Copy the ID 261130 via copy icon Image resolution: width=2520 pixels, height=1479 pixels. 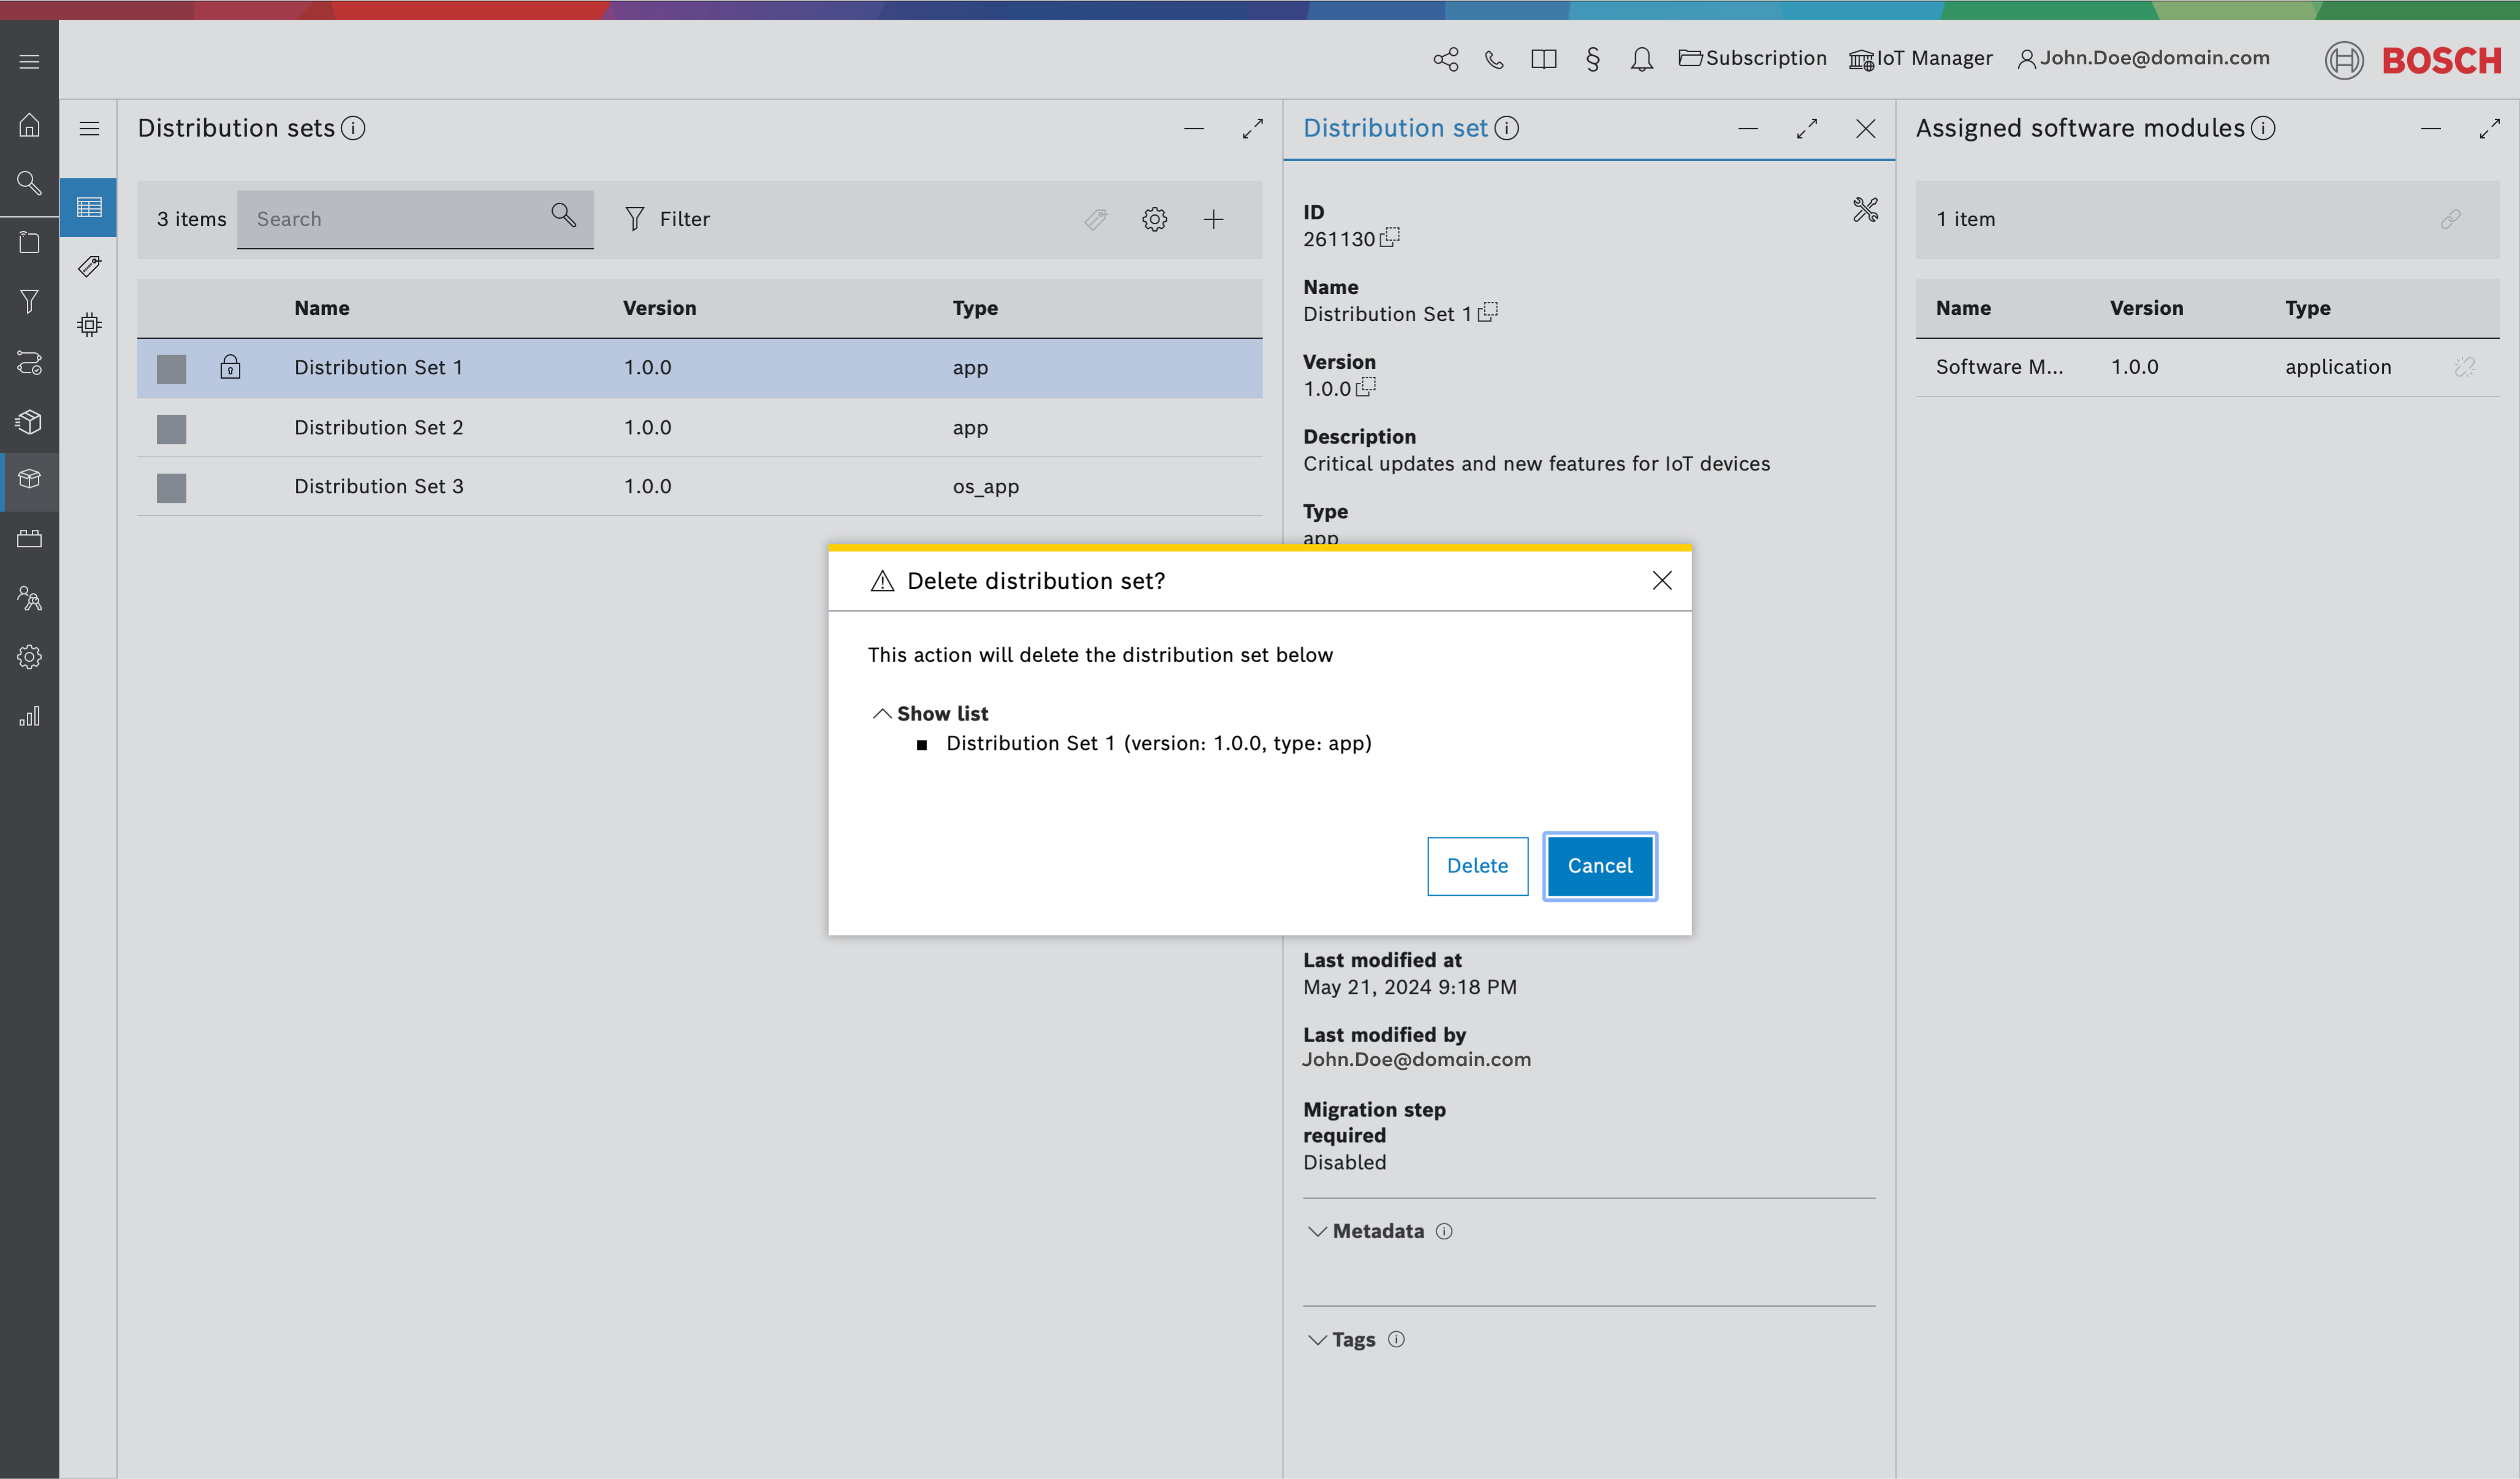pos(1390,238)
